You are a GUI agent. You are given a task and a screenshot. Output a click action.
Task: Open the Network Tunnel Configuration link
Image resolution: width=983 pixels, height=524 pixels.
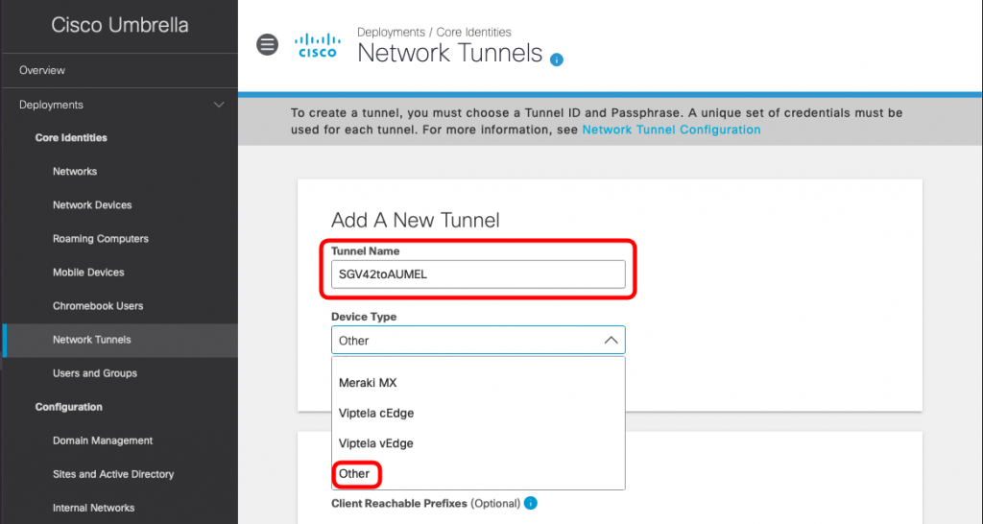tap(671, 130)
